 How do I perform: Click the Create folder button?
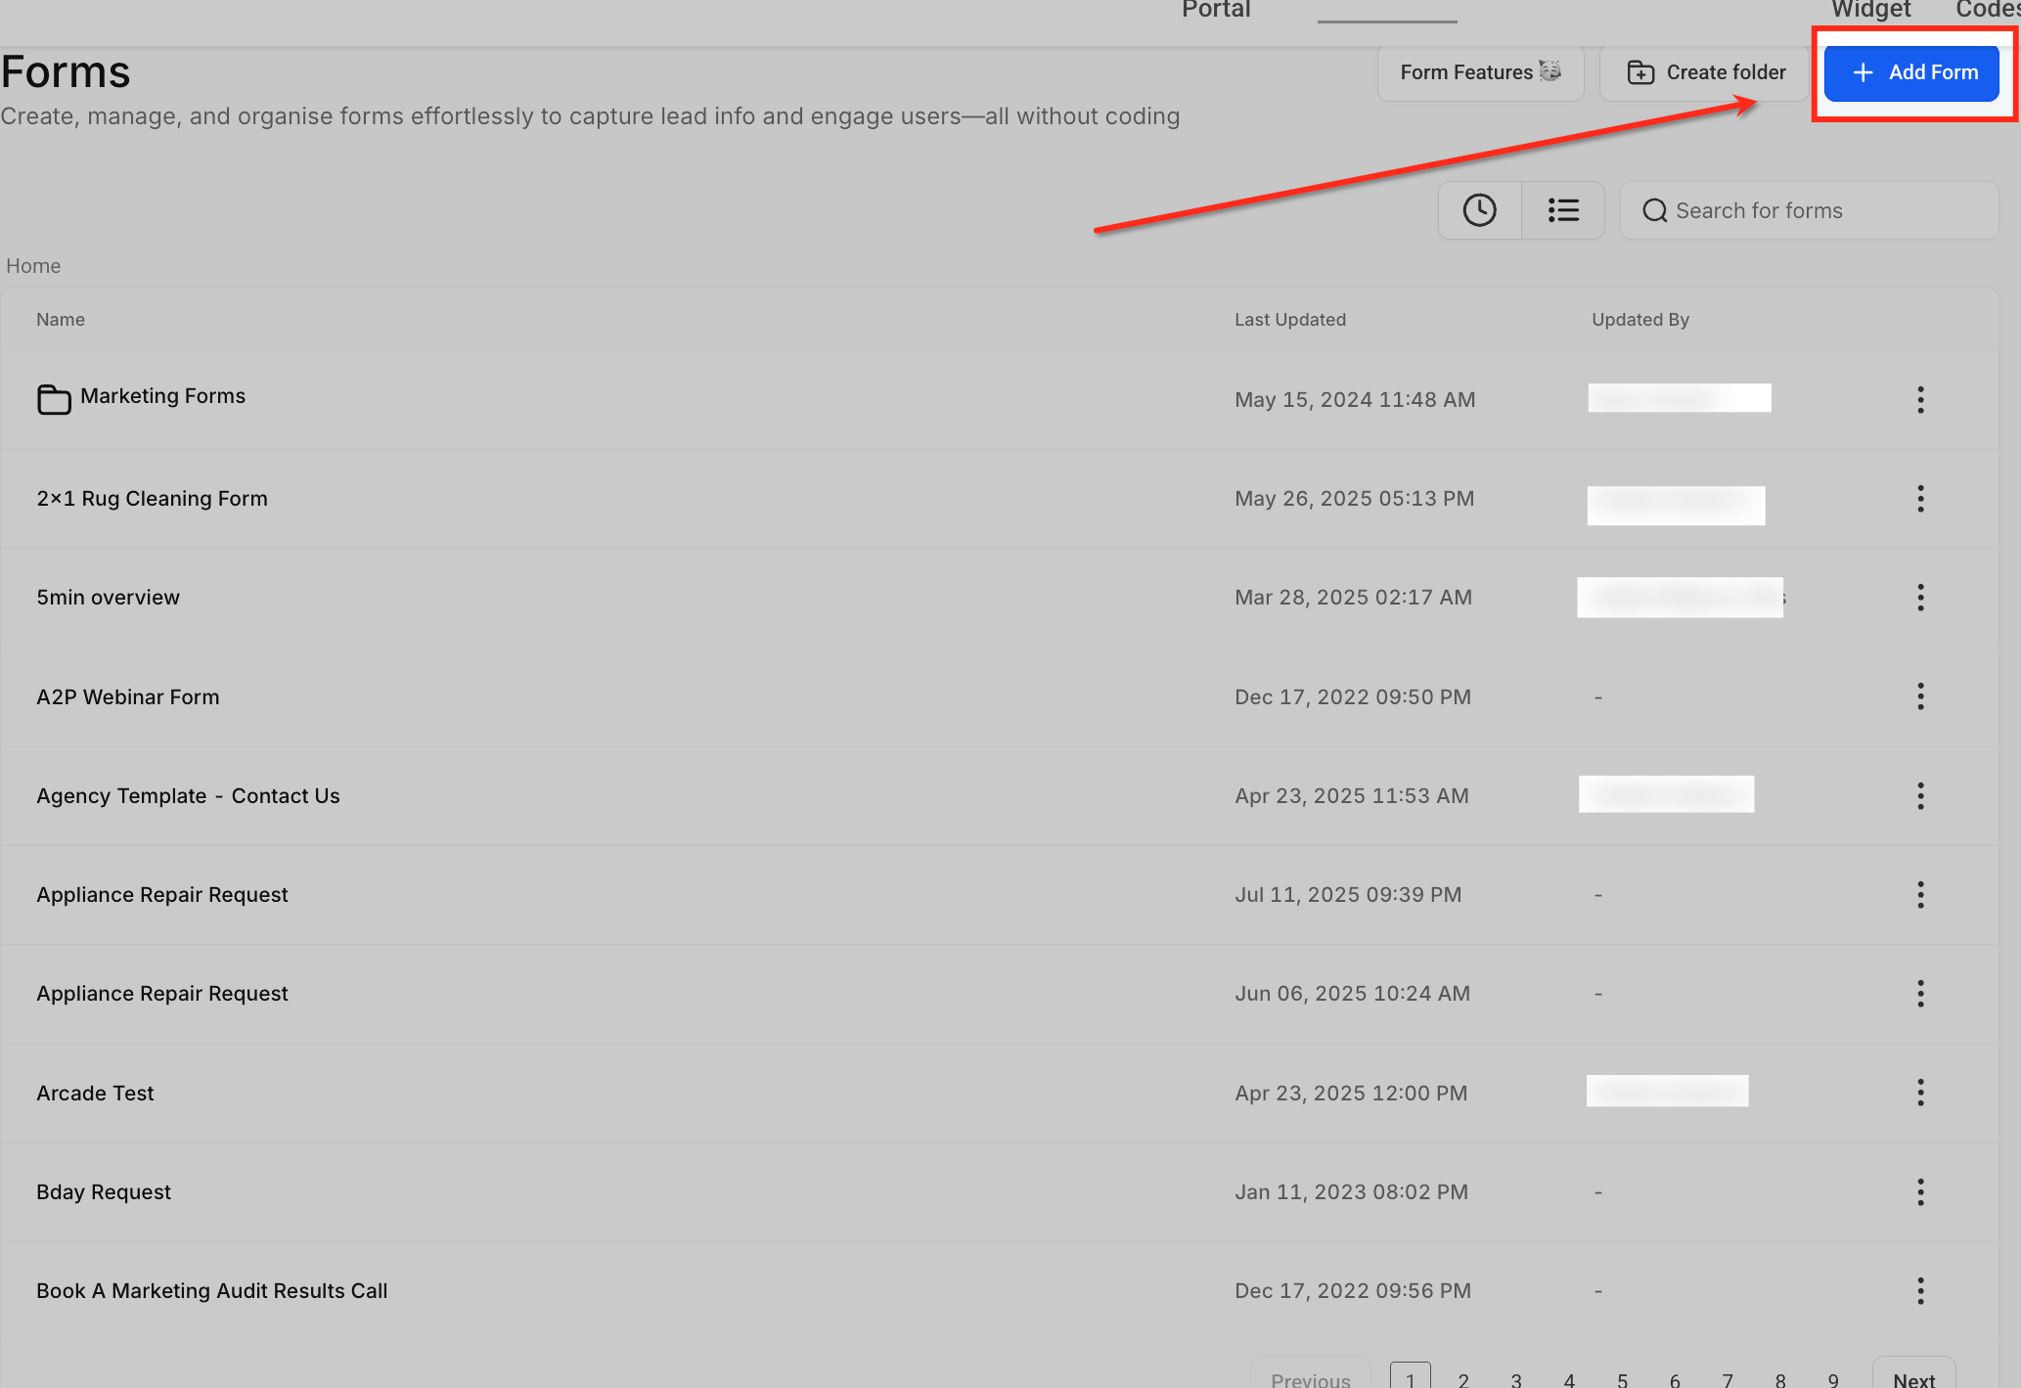(x=1704, y=71)
